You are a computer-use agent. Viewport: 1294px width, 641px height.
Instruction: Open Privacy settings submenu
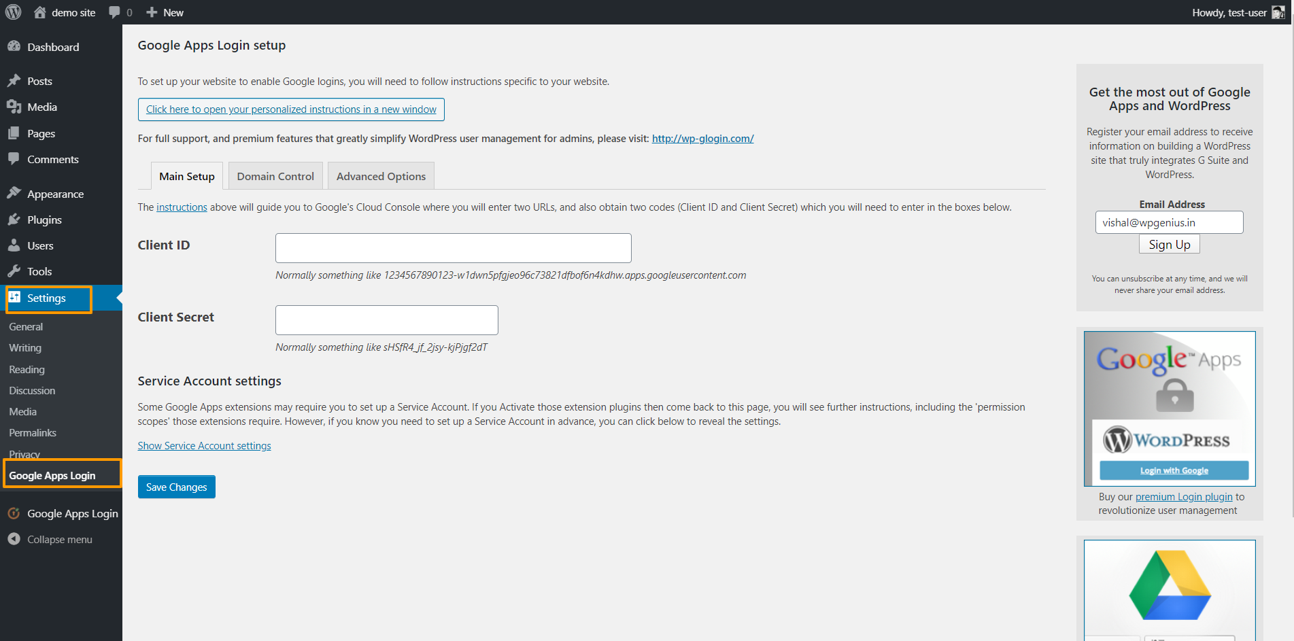(24, 454)
